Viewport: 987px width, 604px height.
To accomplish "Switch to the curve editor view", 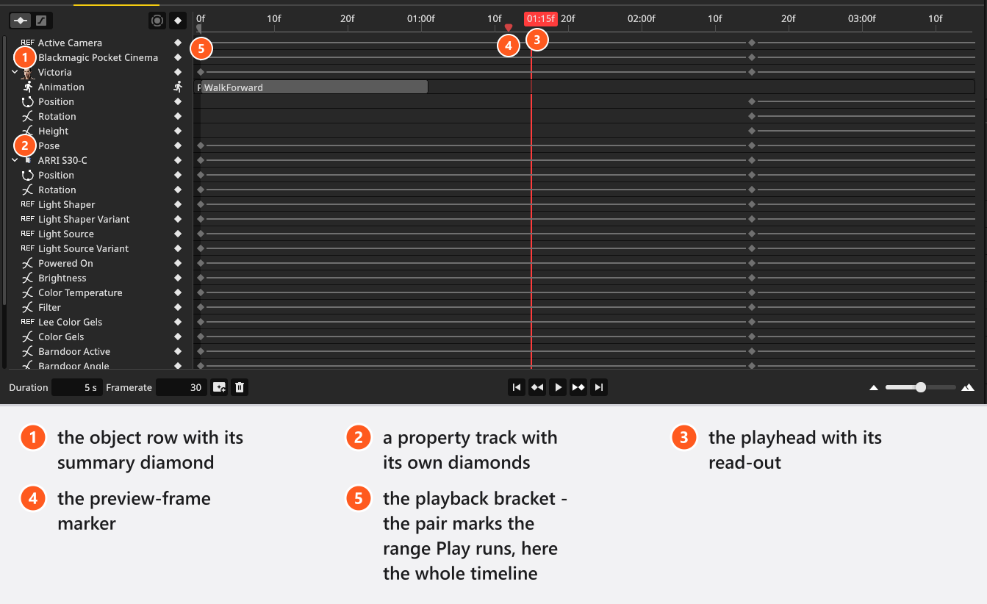I will [x=41, y=21].
